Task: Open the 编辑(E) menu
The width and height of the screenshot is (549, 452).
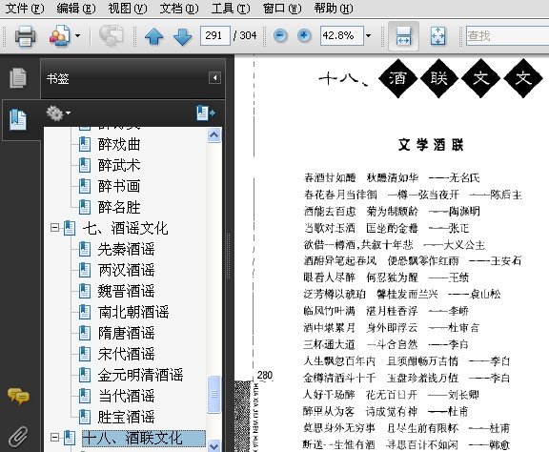Action: coord(76,8)
